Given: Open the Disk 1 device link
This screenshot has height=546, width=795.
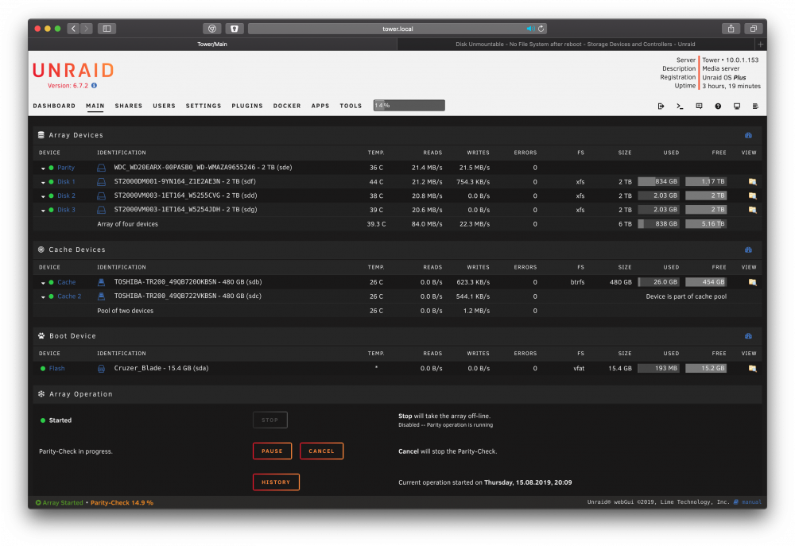Looking at the screenshot, I should (x=66, y=181).
